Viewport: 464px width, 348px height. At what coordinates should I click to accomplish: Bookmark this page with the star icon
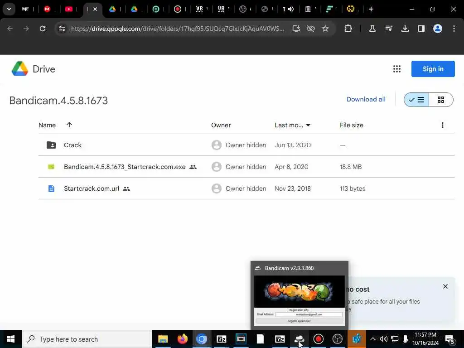point(325,29)
